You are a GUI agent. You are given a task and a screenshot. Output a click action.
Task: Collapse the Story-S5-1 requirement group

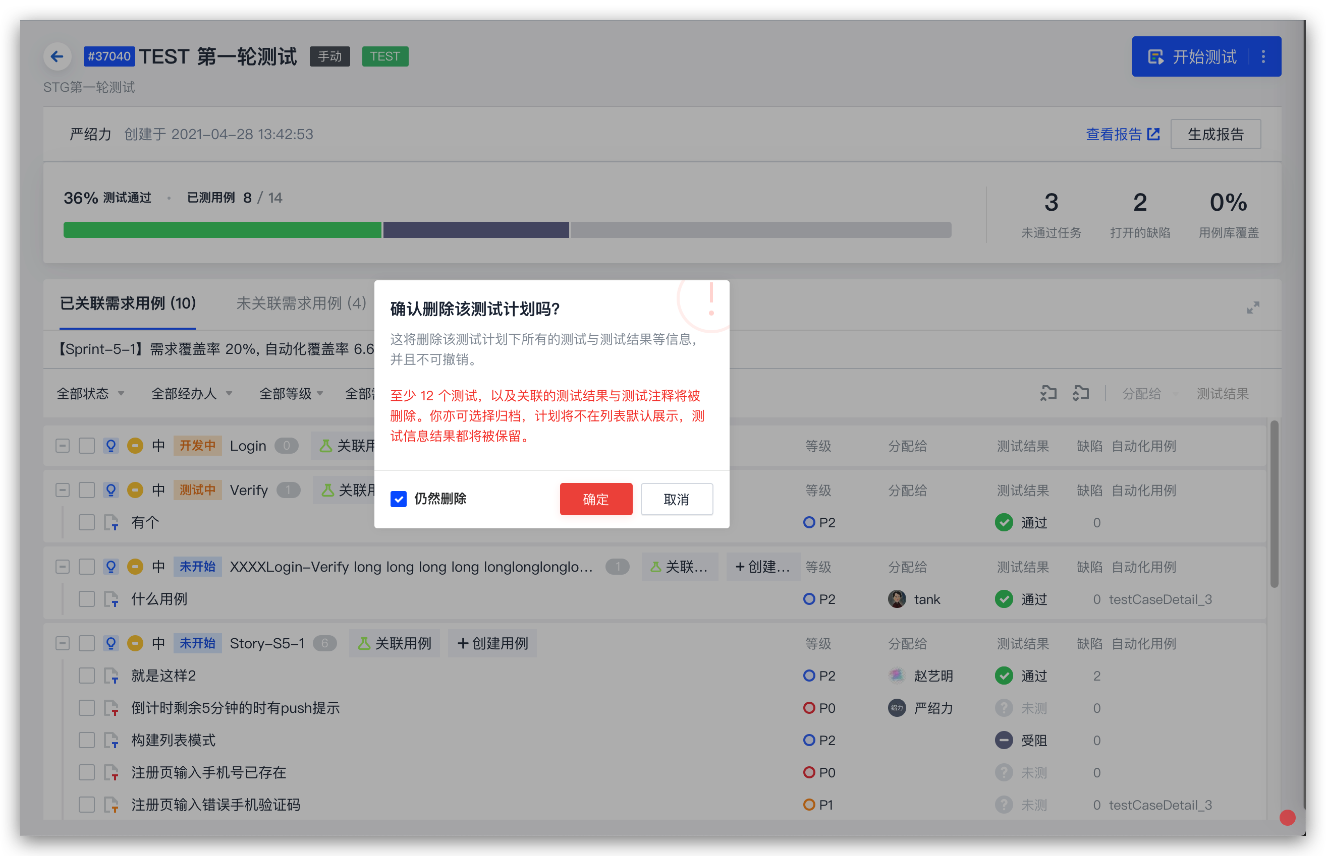click(63, 644)
